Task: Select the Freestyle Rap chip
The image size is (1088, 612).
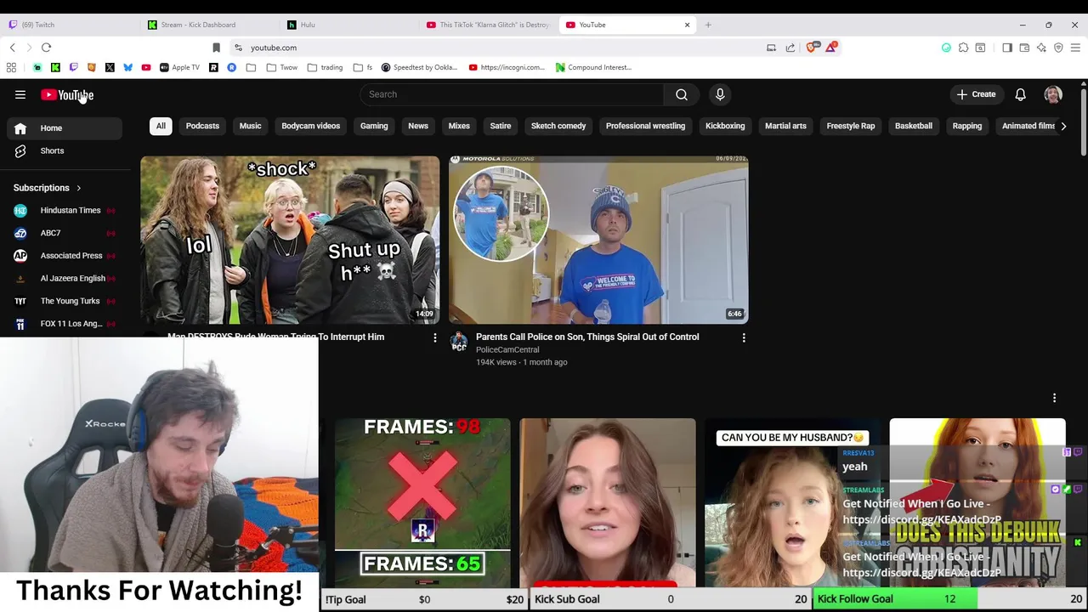Action: pos(851,126)
